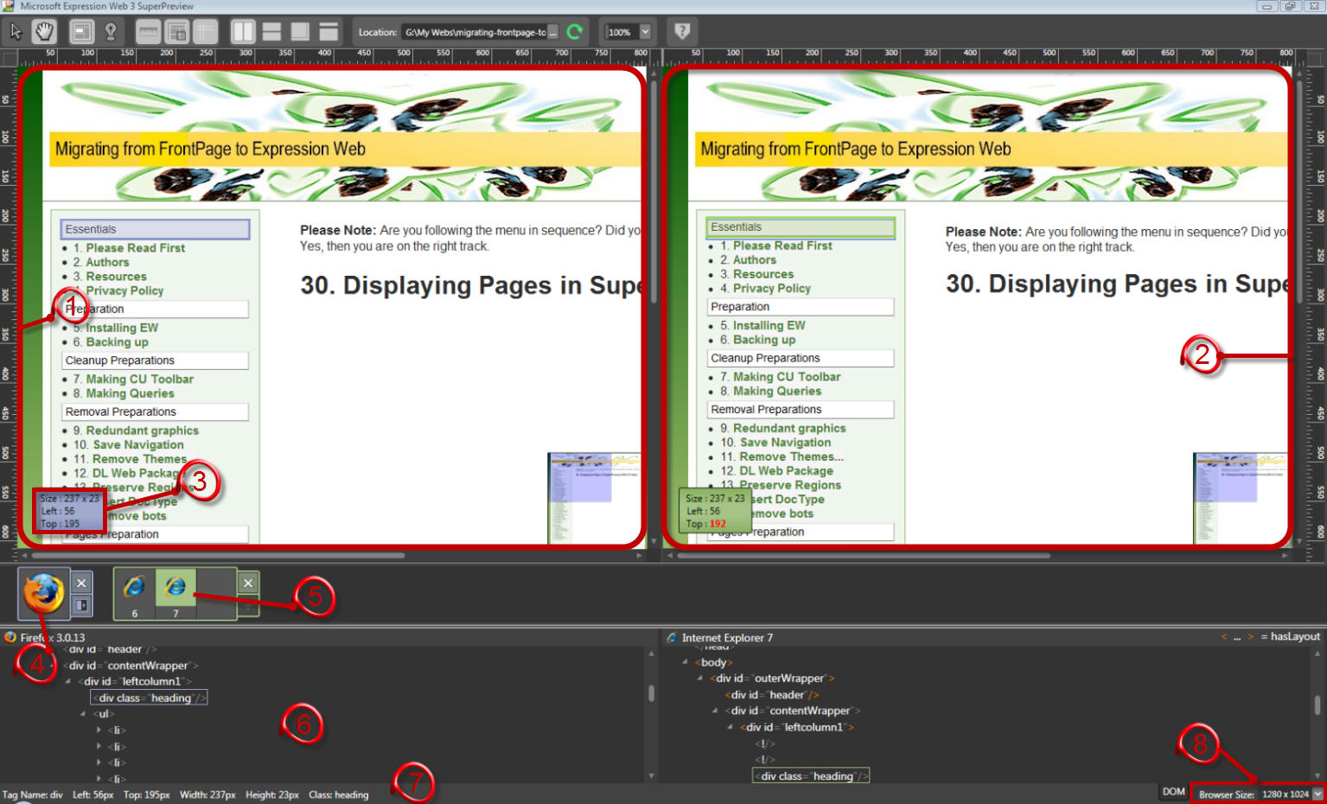Viewport: 1327px width, 804px height.
Task: Close the Internet Explorer comparison group
Action: click(x=248, y=583)
